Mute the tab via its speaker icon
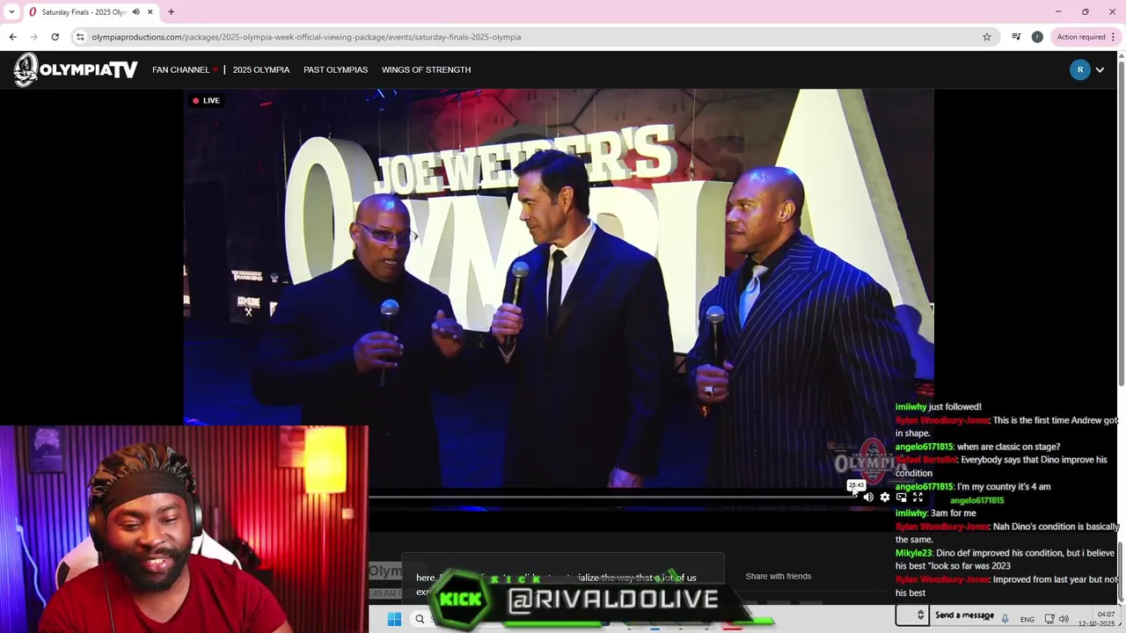 click(x=136, y=12)
